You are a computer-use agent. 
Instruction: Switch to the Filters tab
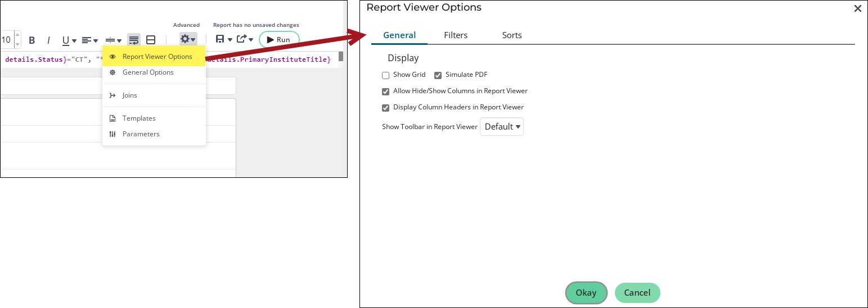[x=456, y=35]
